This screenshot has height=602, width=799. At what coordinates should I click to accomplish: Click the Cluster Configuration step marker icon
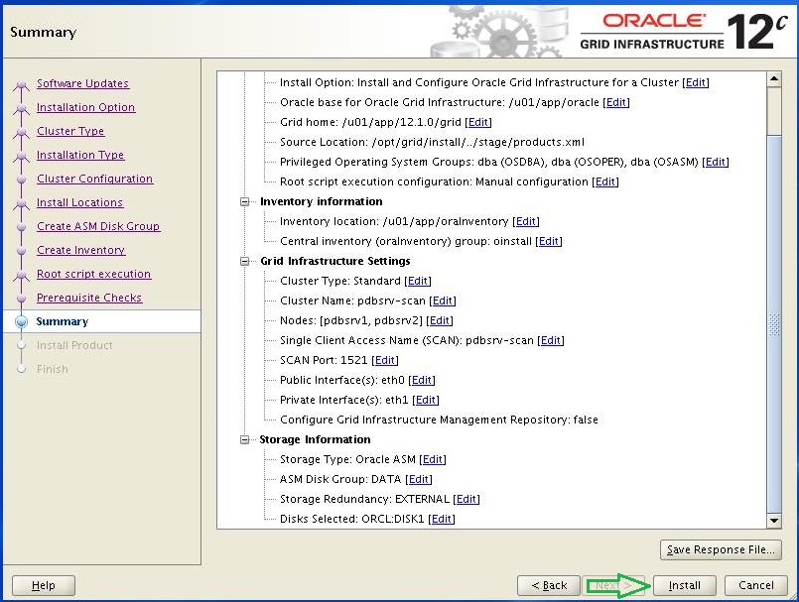click(x=22, y=180)
